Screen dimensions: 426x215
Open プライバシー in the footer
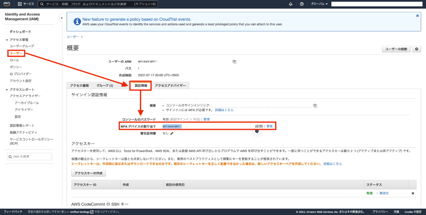(x=380, y=212)
